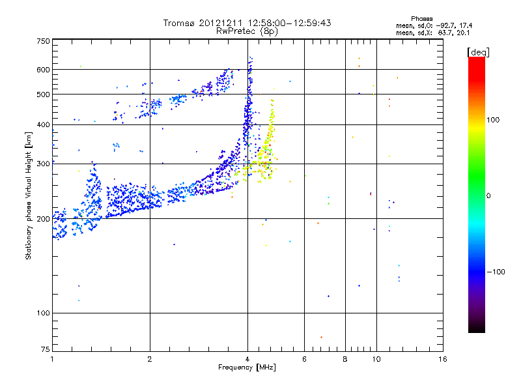Click the color bar label '-100'

pyautogui.click(x=496, y=272)
